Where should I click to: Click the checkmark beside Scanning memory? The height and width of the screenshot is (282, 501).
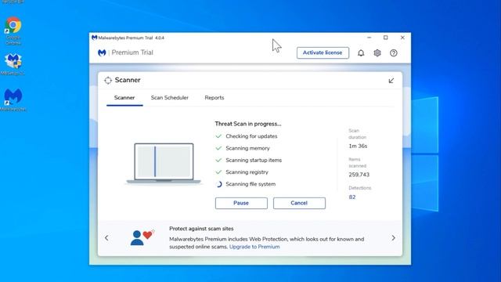click(218, 148)
